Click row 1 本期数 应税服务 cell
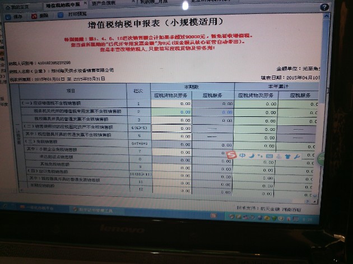Screen dimensions: 353x264 [x=213, y=104]
